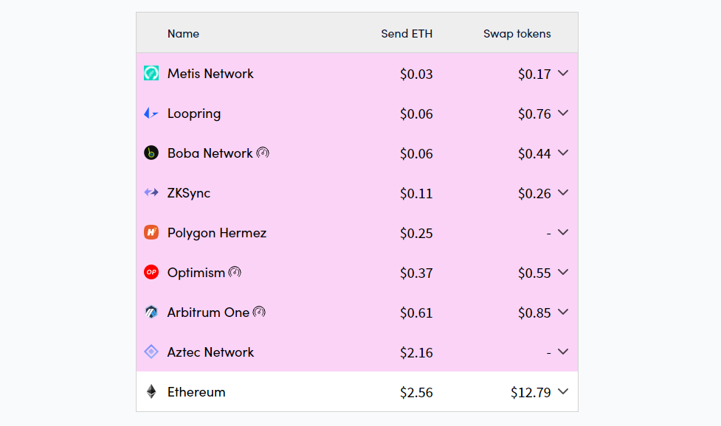Click the gauge icon next to Optimism

(x=235, y=273)
